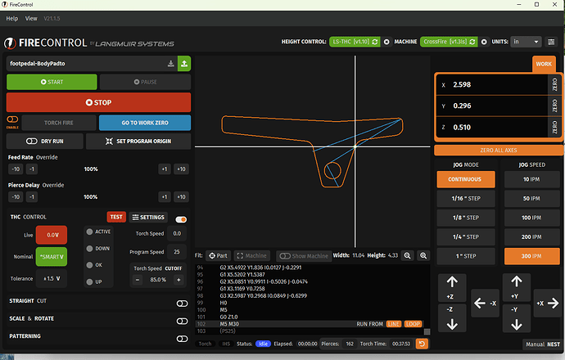This screenshot has height=360, width=565.
Task: Open the Units dropdown
Action: tap(525, 41)
